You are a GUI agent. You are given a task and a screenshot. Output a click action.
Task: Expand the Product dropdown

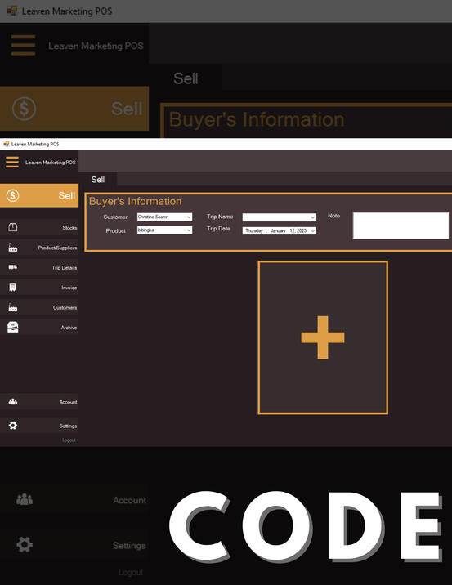point(164,230)
